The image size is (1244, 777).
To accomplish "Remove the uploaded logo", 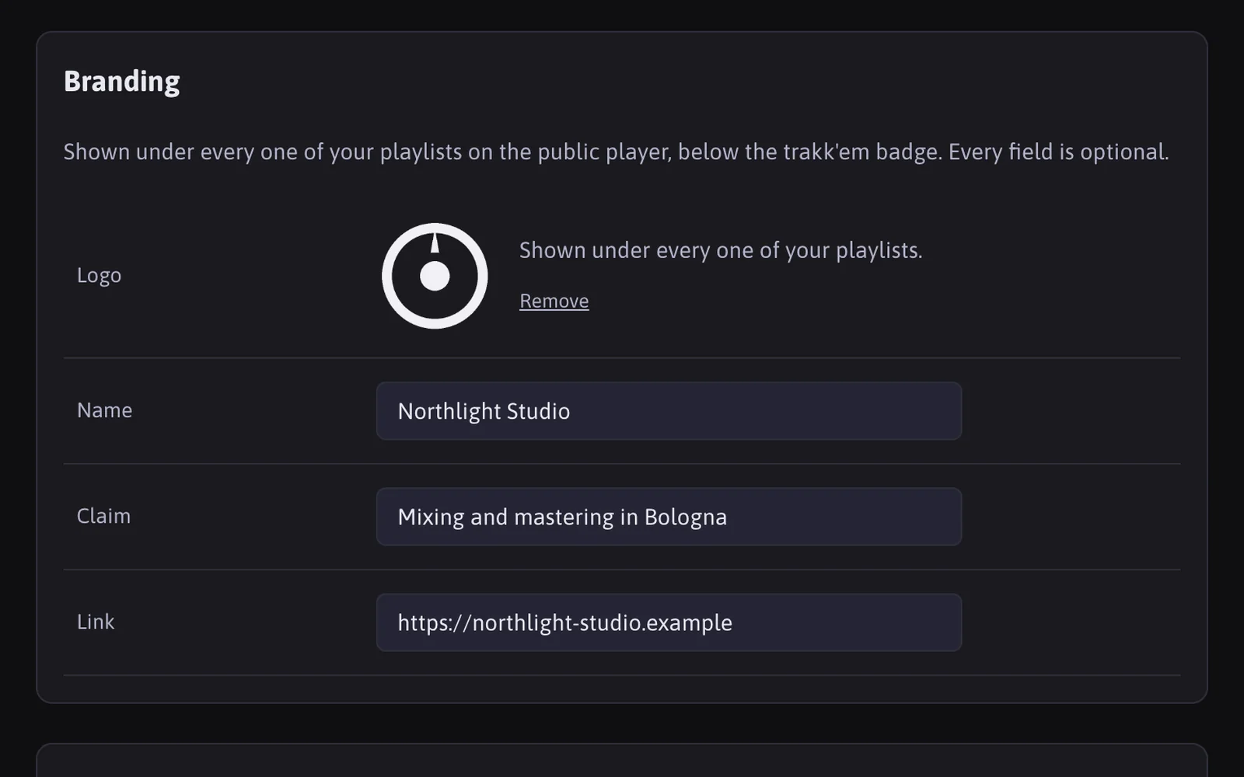I will click(554, 301).
